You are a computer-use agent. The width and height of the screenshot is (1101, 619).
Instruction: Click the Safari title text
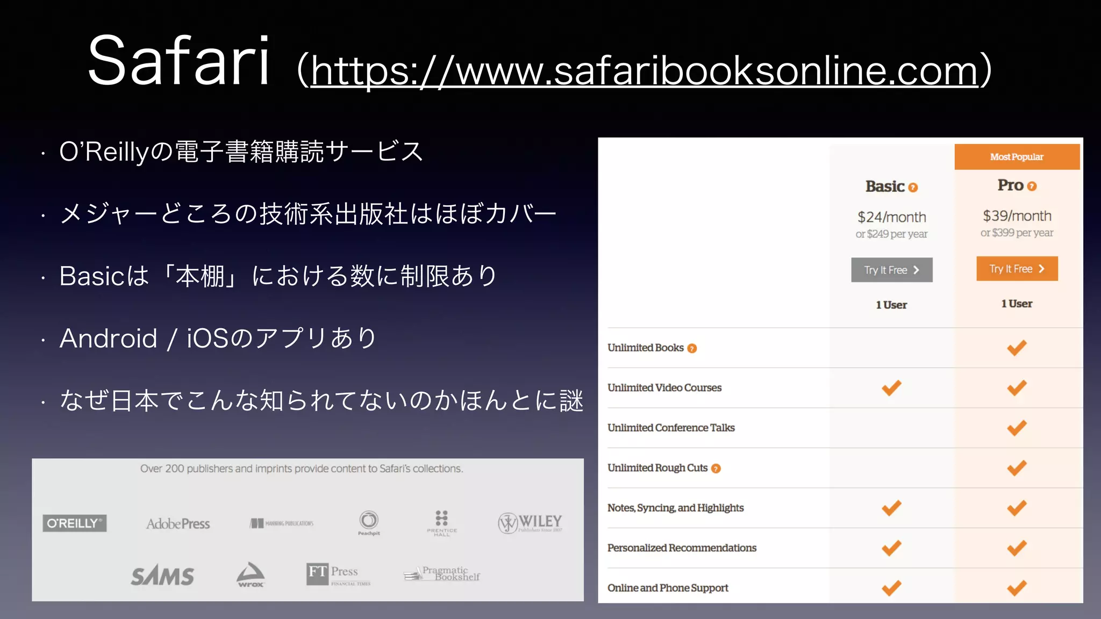[x=178, y=60]
